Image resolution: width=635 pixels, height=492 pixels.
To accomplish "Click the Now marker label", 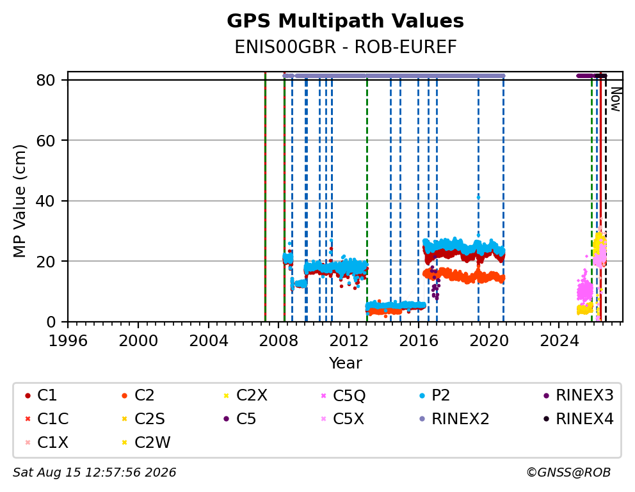I will 616,100.
